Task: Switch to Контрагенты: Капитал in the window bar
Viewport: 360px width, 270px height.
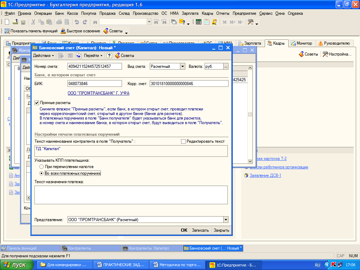Action: (152, 248)
